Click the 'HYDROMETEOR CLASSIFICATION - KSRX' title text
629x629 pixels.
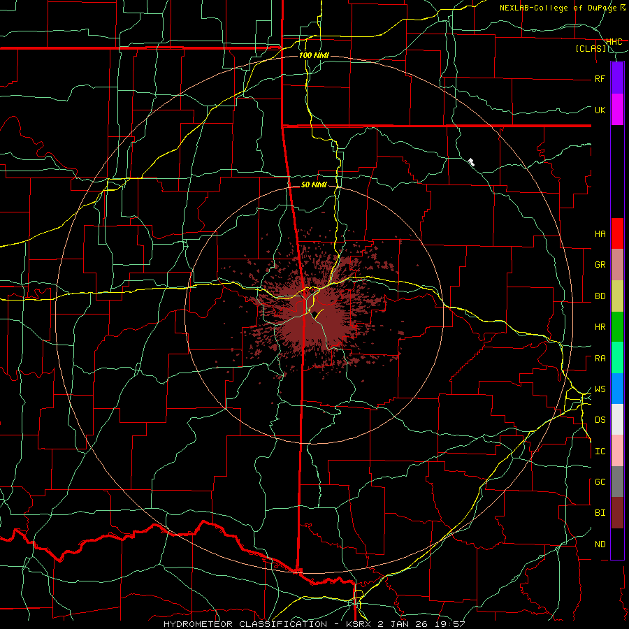[x=267, y=624]
